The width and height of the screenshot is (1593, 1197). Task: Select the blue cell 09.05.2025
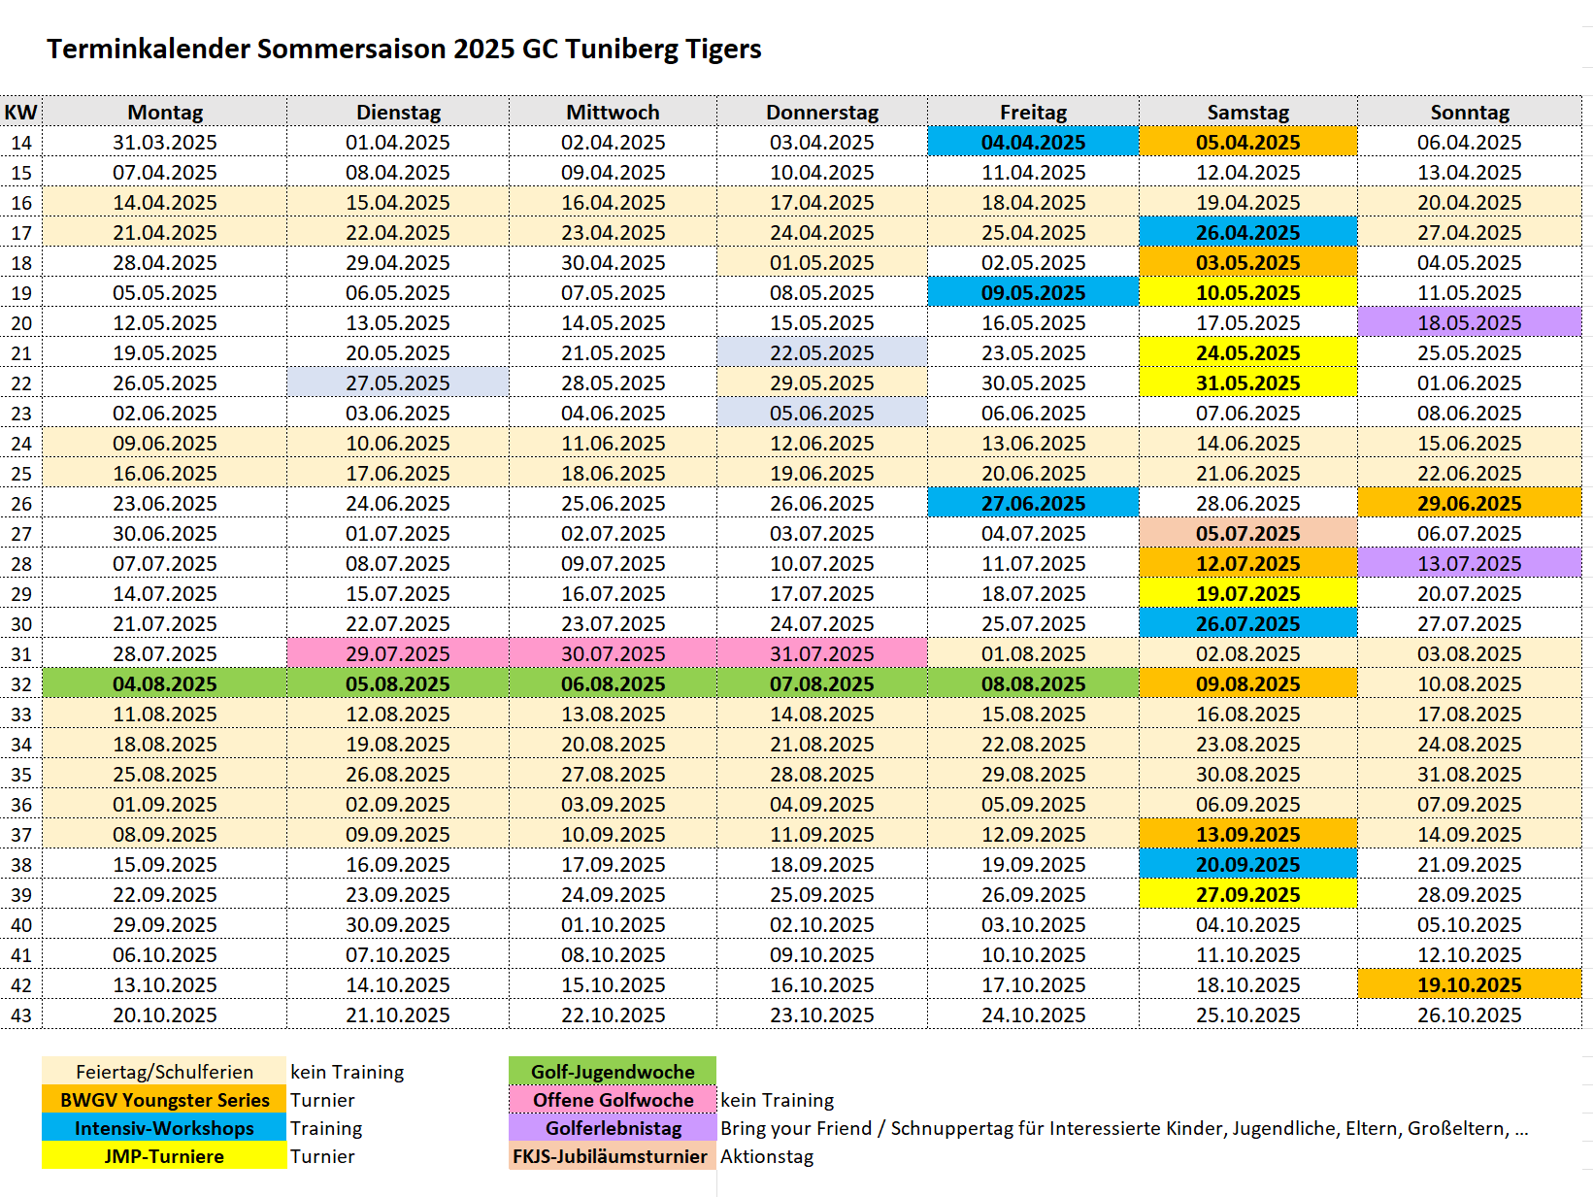pos(1033,292)
